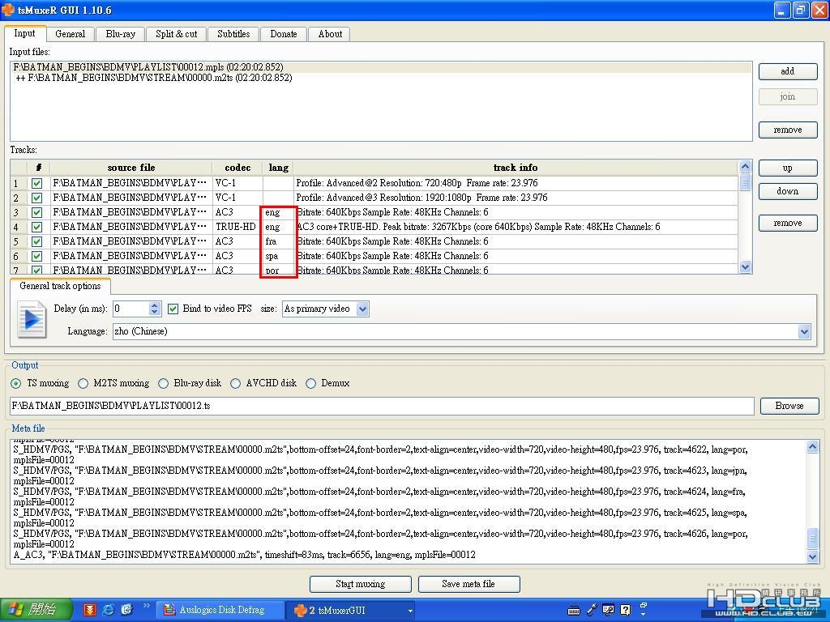830x622 pixels.
Task: Switch to the Split & cut tab
Action: point(176,34)
